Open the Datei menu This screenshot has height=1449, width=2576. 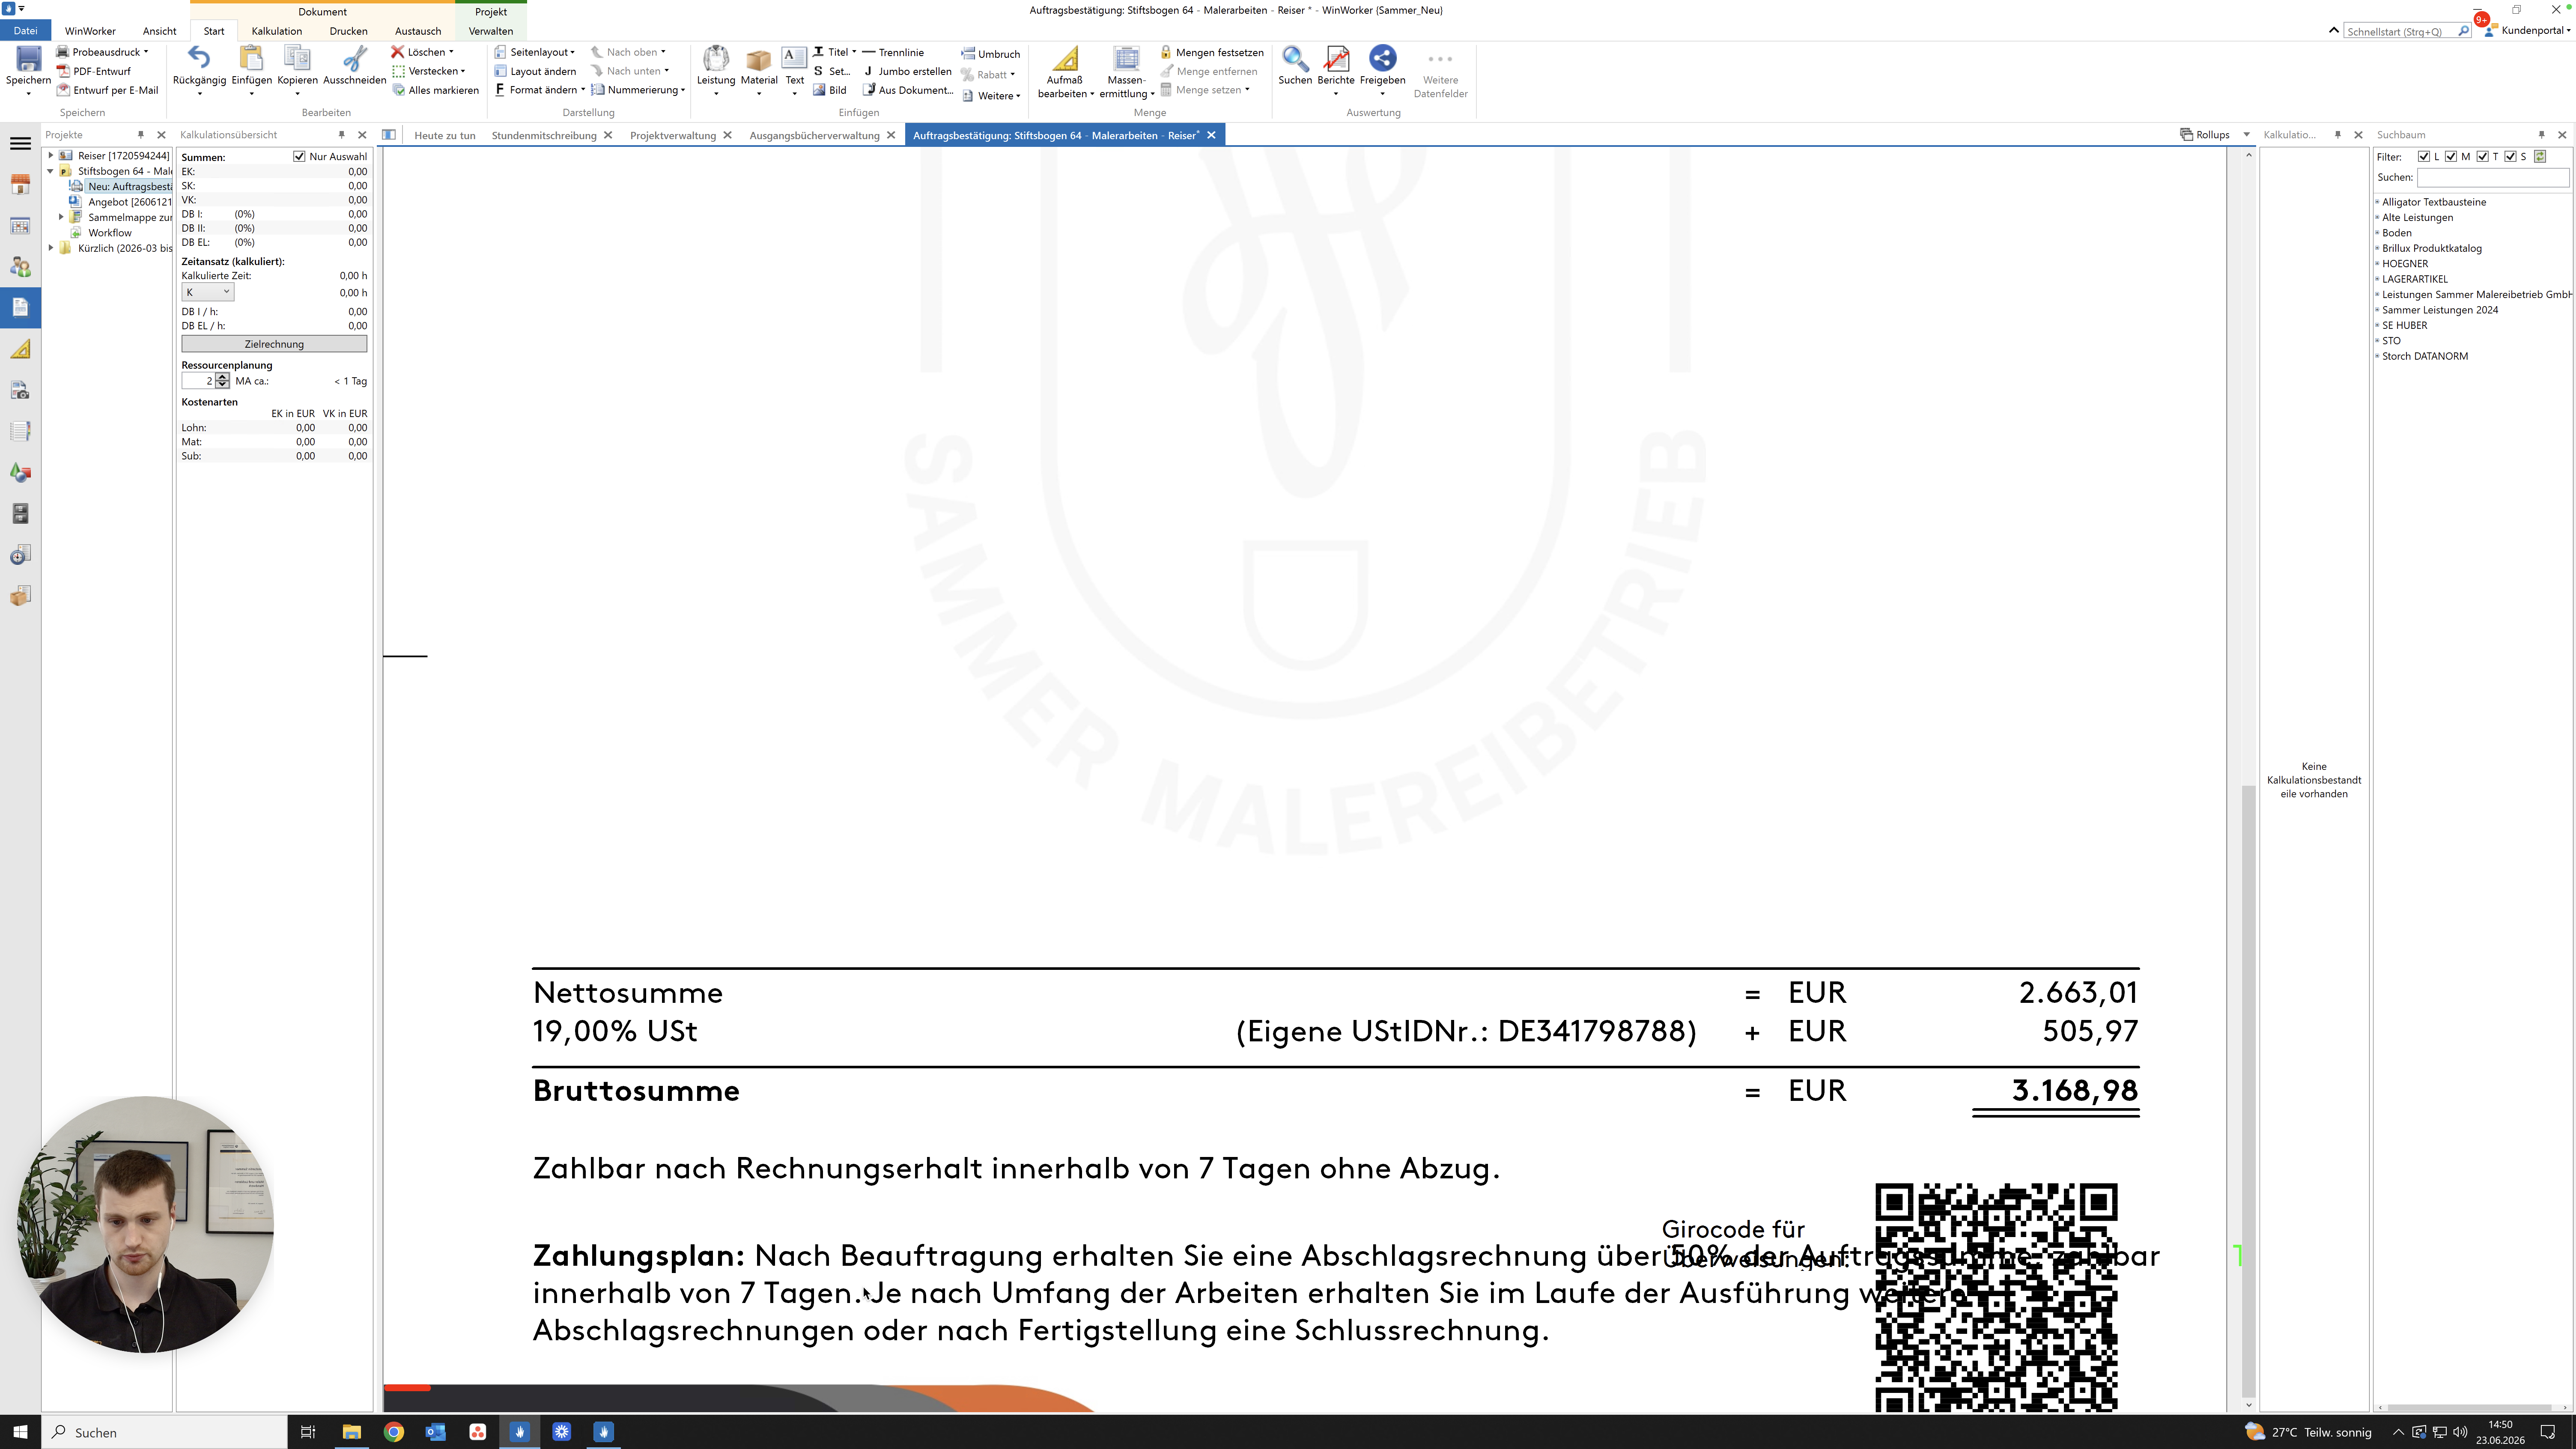click(25, 31)
